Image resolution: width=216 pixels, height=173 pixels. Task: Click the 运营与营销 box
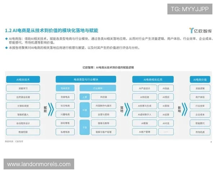tap(104, 114)
